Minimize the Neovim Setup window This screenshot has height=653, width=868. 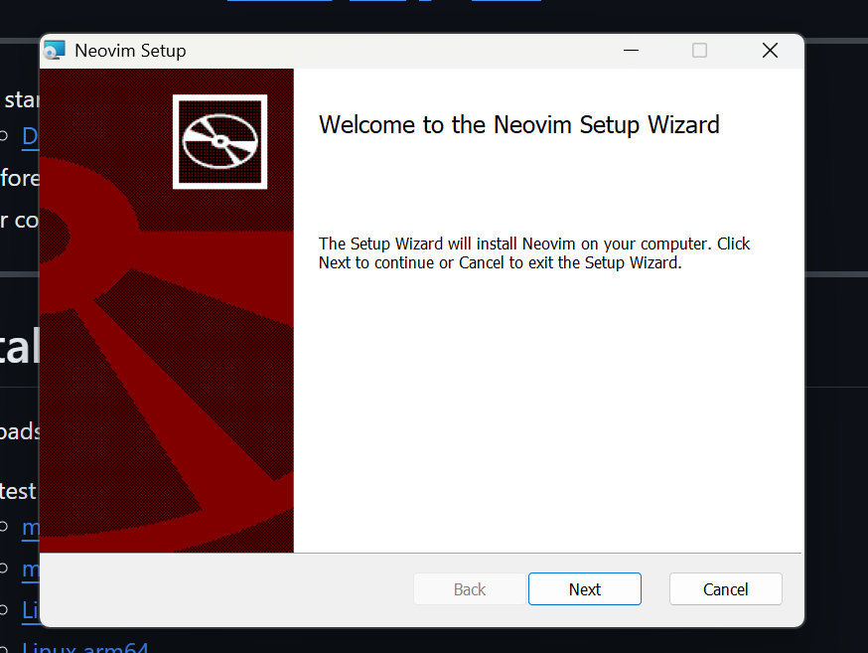tap(631, 51)
